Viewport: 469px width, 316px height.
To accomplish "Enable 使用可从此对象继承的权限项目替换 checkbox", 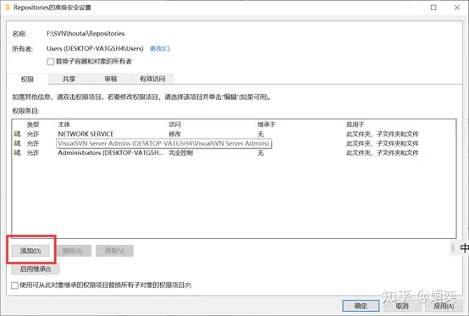I will 14,286.
